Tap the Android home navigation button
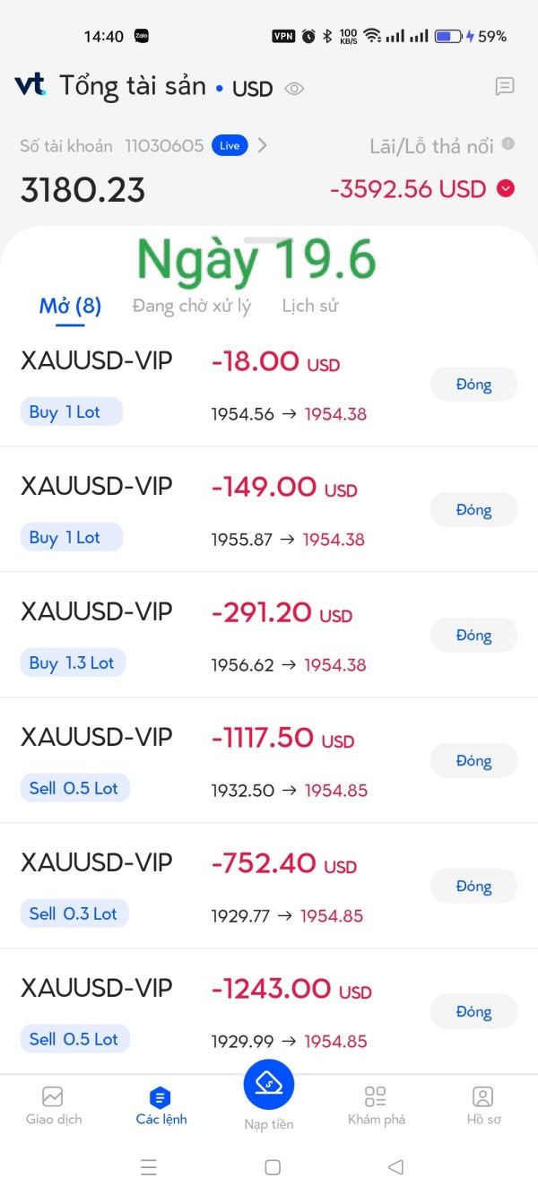This screenshot has height=1195, width=538. (273, 1166)
